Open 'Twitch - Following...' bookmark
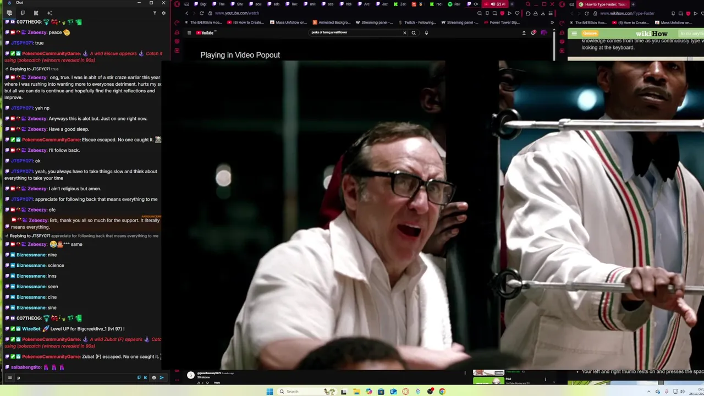 point(416,23)
